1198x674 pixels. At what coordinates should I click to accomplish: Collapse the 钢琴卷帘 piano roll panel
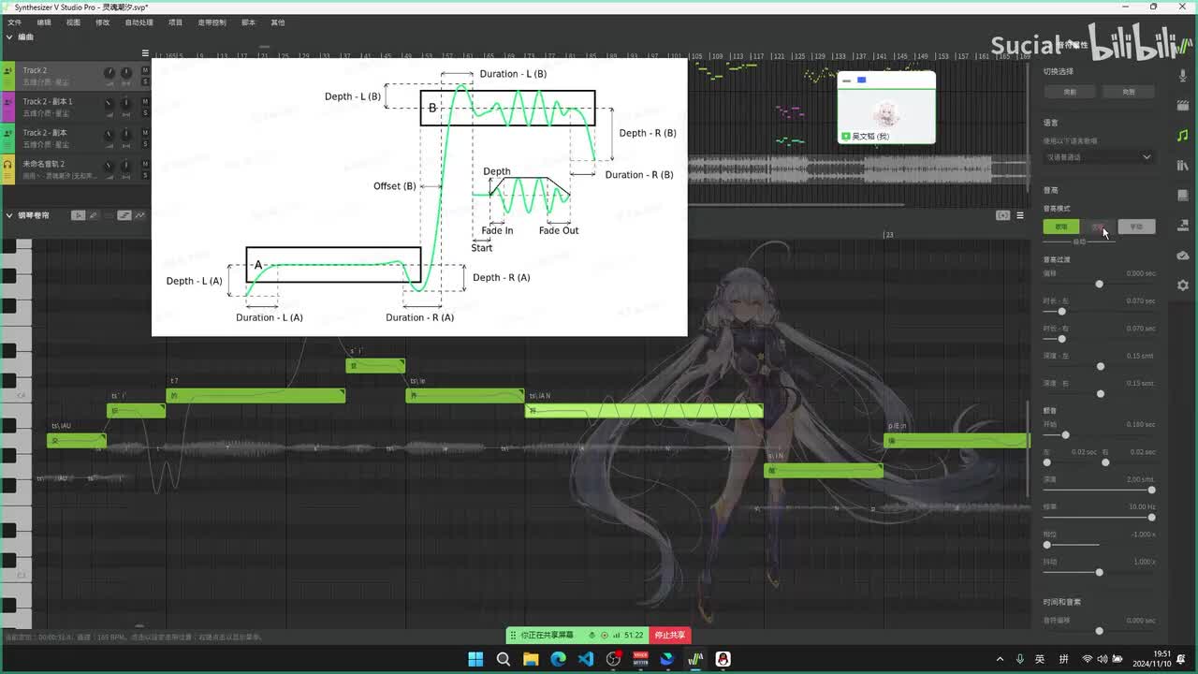9,215
